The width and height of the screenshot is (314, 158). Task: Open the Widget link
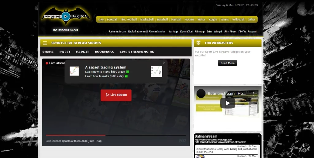coord(218,31)
